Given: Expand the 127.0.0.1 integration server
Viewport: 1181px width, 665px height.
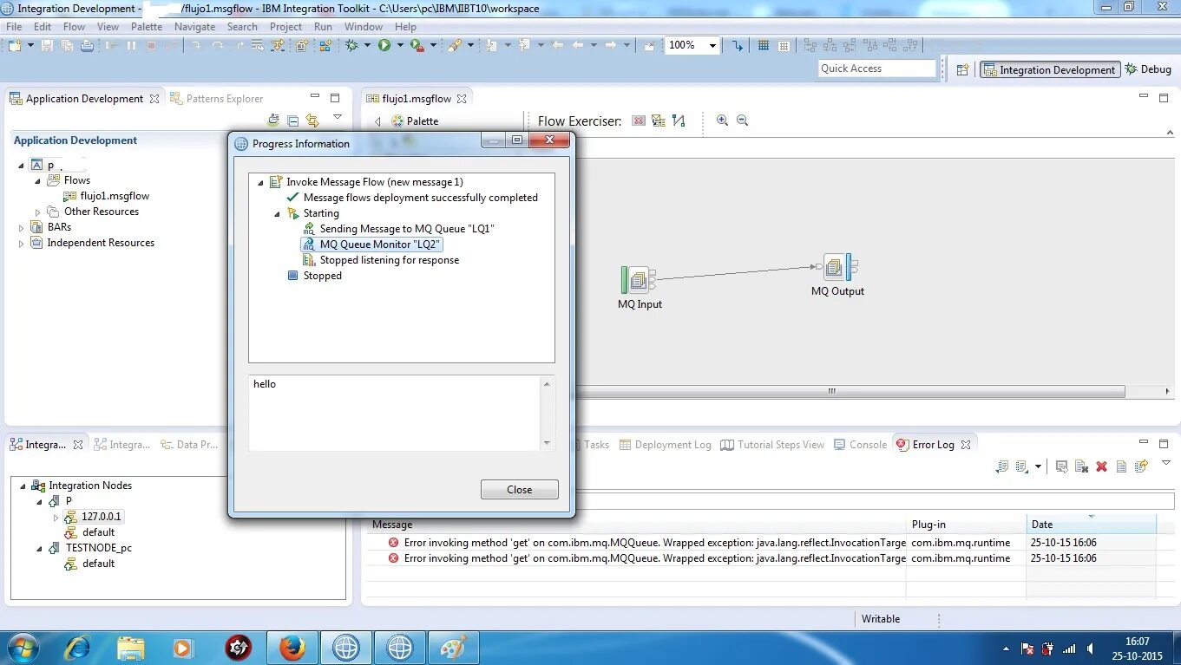Looking at the screenshot, I should click(x=56, y=517).
